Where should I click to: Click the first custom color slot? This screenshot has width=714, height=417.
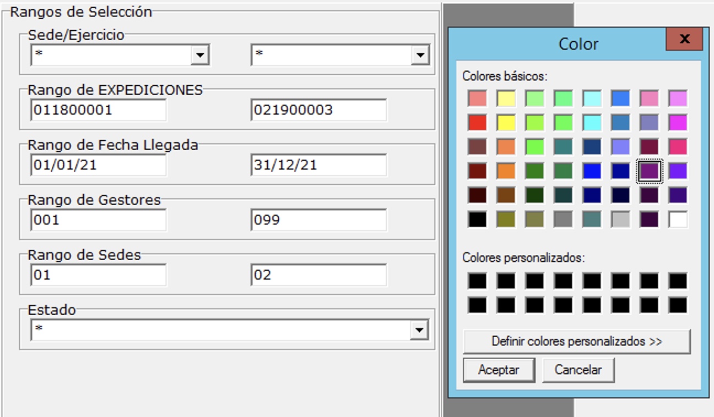477,281
